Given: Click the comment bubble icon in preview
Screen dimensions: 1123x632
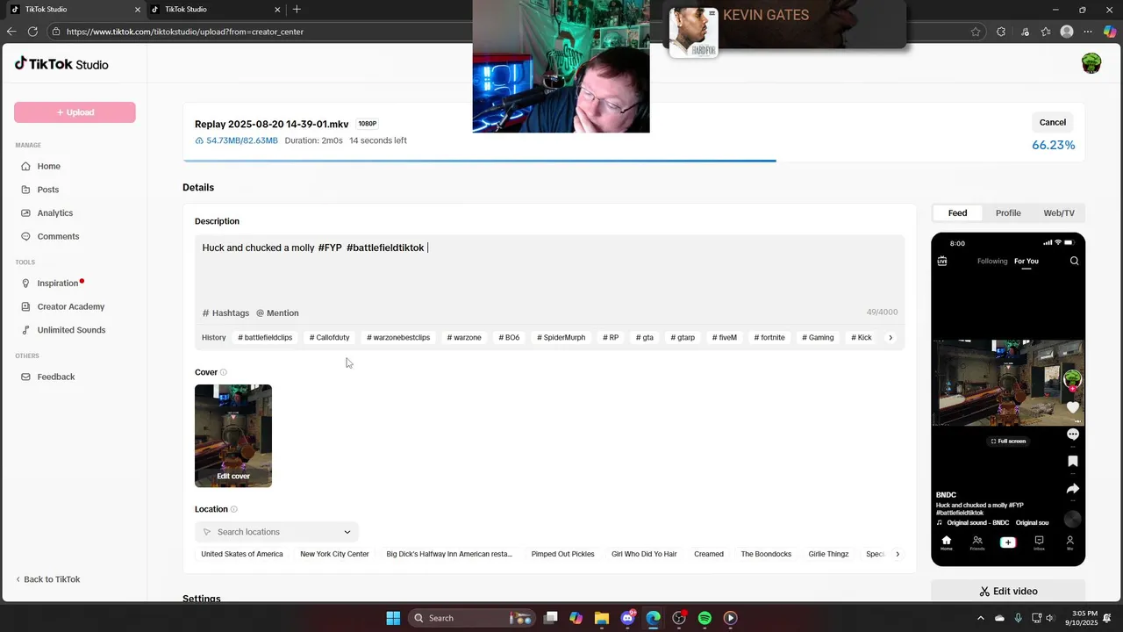Looking at the screenshot, I should click(1073, 434).
